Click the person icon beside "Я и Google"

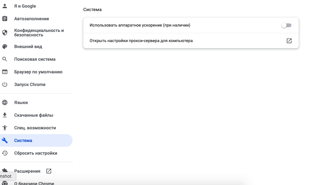pos(5,6)
